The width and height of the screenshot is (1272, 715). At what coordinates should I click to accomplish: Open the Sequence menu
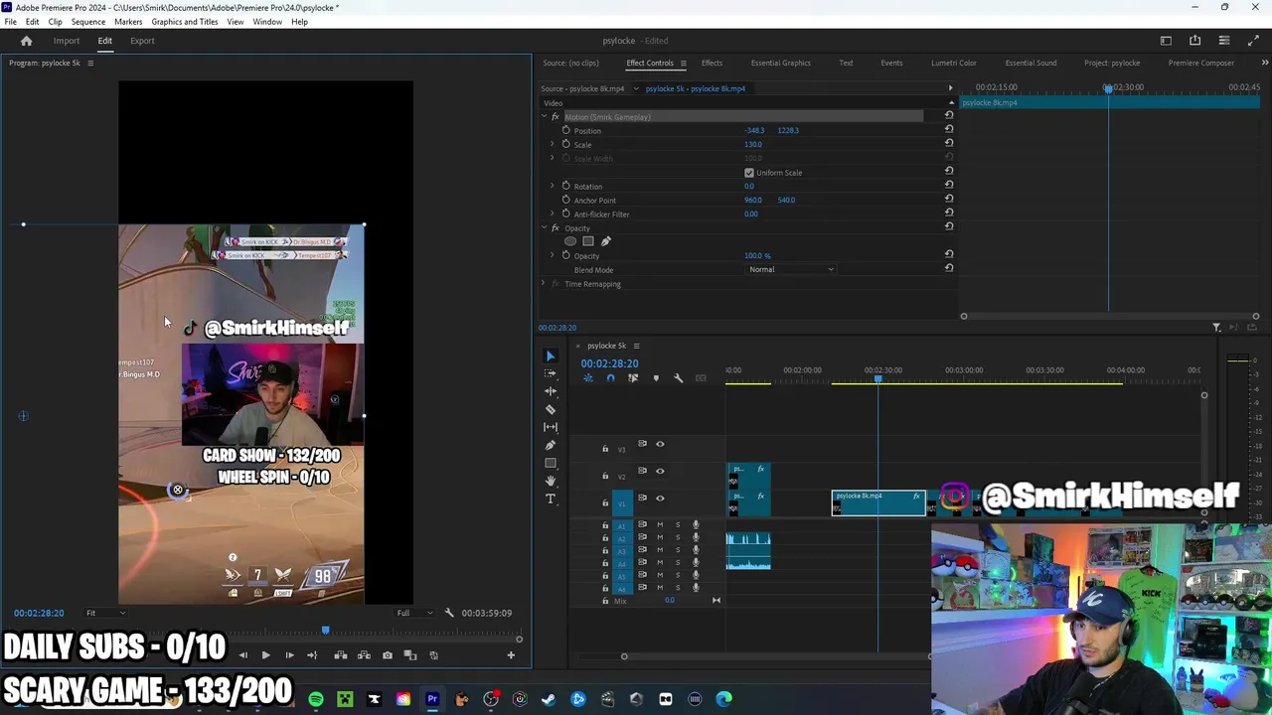tap(87, 22)
